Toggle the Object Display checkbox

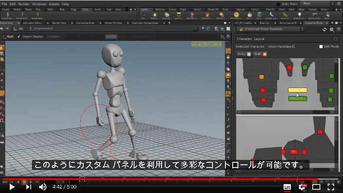coord(19,36)
